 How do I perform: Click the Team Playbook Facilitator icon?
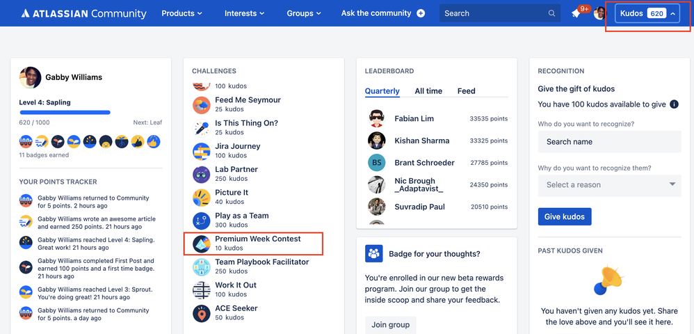point(202,267)
